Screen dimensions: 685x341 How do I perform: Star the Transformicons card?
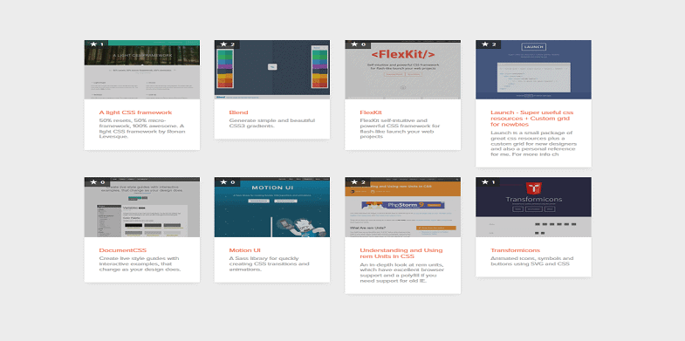point(485,181)
